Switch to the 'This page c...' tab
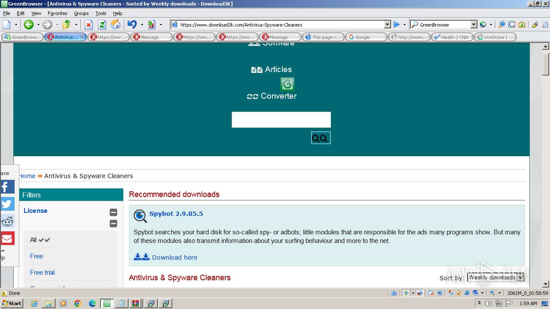This screenshot has height=309, width=550. [323, 37]
